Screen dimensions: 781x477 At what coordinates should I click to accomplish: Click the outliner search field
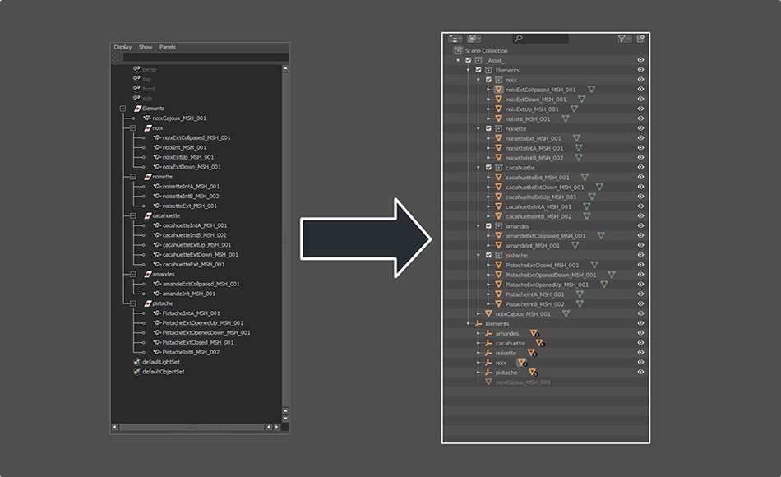(x=540, y=39)
